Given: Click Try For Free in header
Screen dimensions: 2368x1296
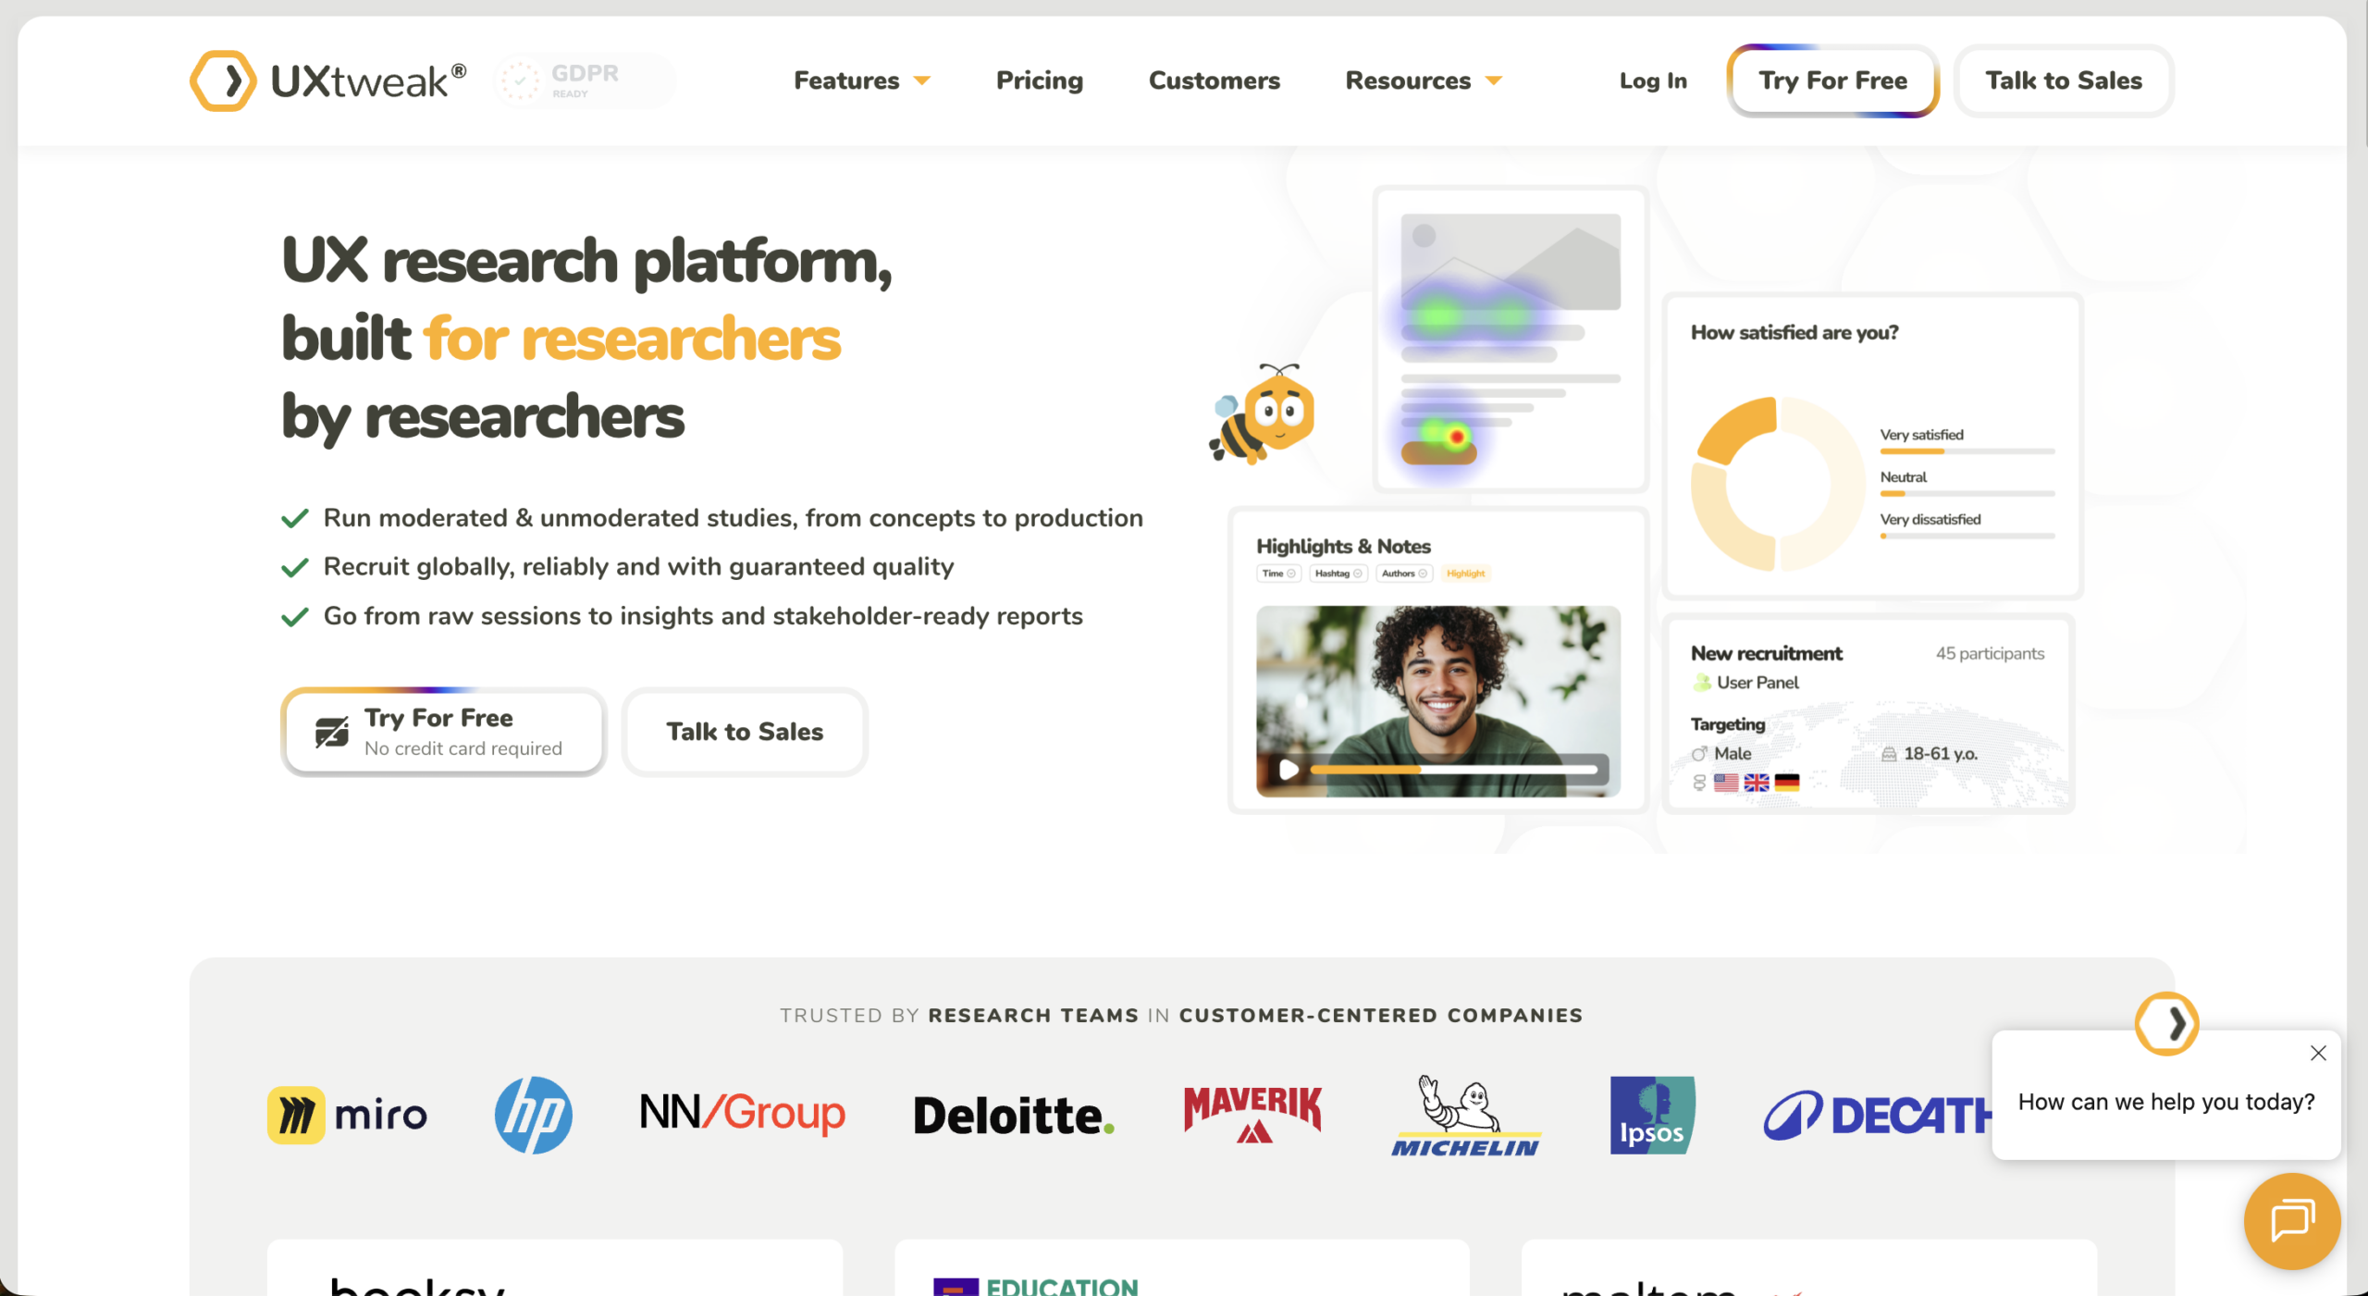Looking at the screenshot, I should [x=1832, y=80].
